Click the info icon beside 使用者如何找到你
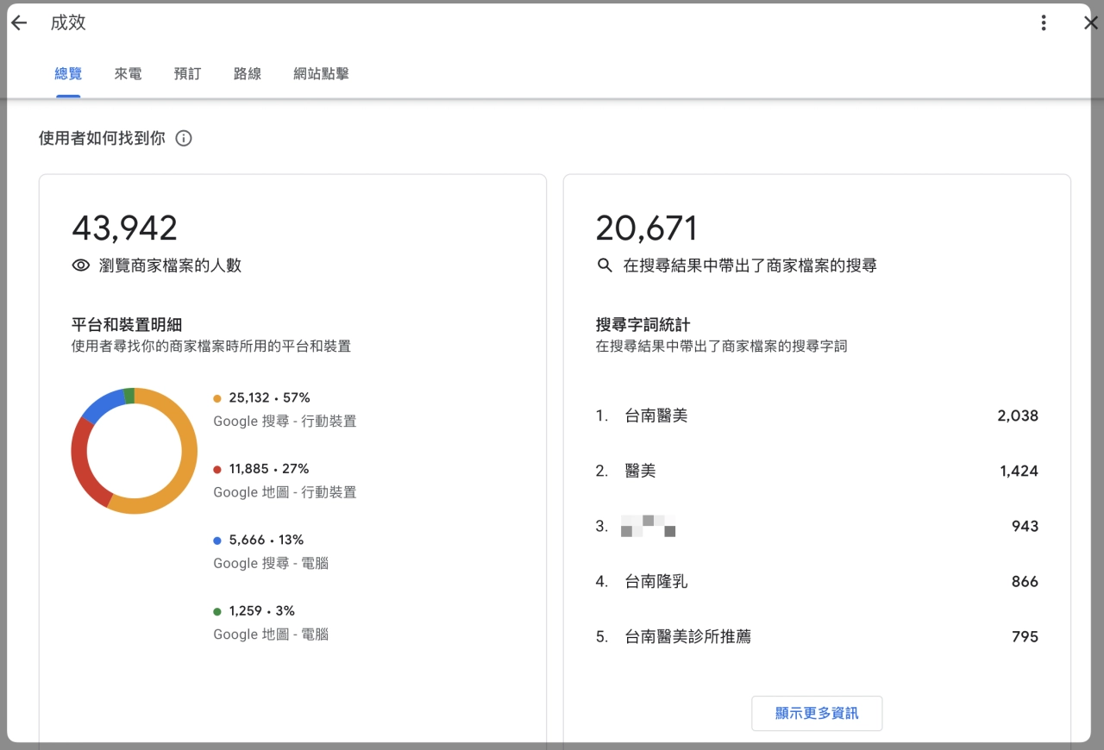The width and height of the screenshot is (1104, 750). (x=184, y=138)
